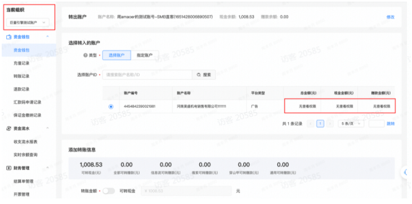Click 无查看权限 under 赠款金额(元) column
This screenshot has width=412, height=204.
(x=382, y=106)
